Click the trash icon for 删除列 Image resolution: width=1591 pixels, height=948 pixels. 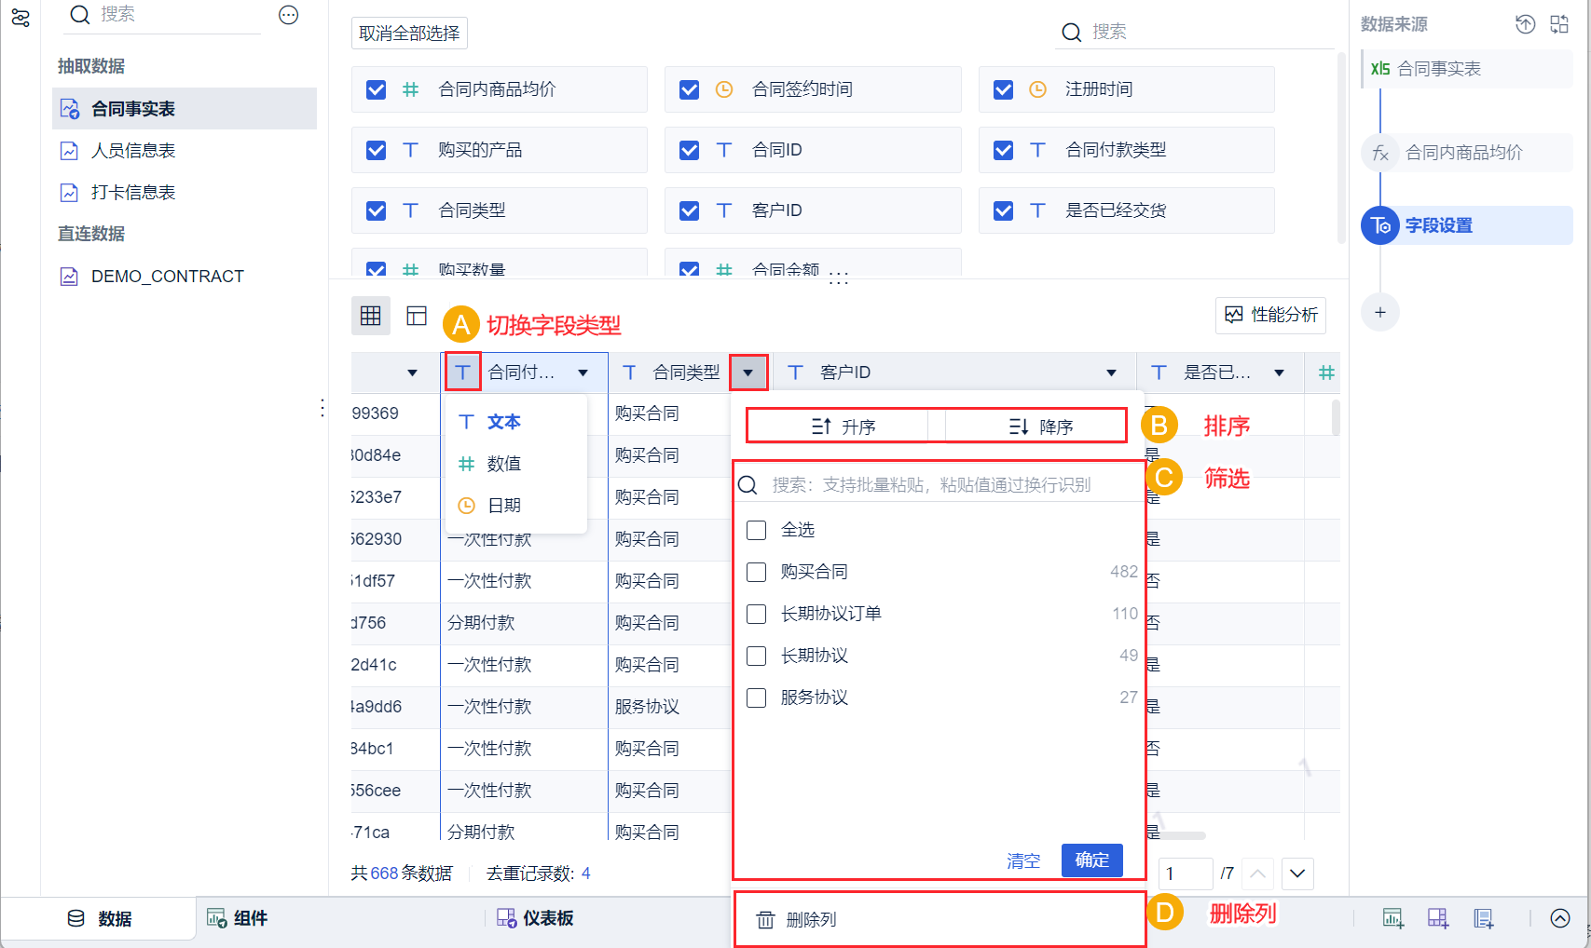point(765,920)
